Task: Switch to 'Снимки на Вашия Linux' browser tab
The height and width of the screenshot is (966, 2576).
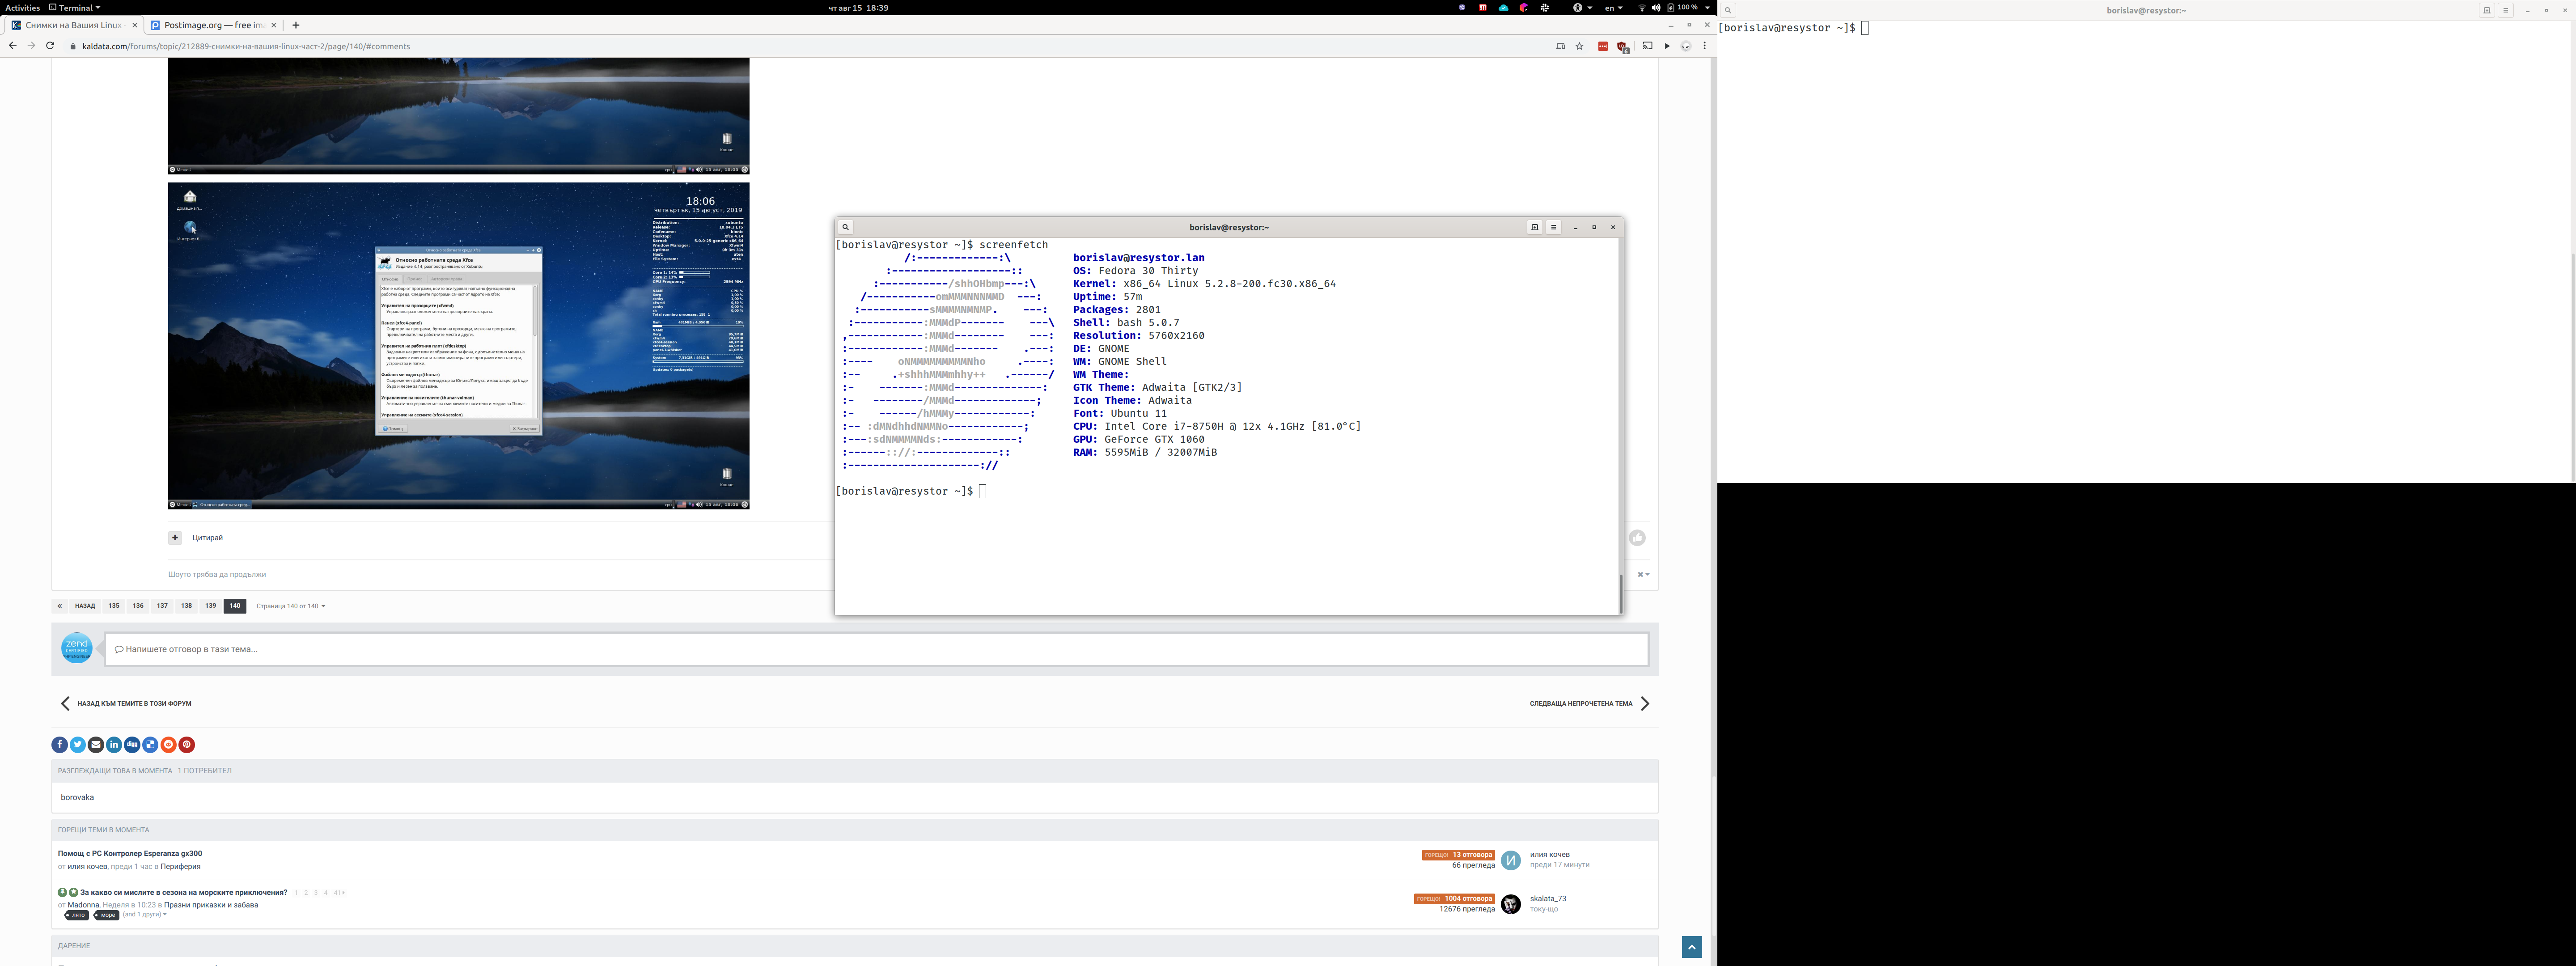Action: 73,25
